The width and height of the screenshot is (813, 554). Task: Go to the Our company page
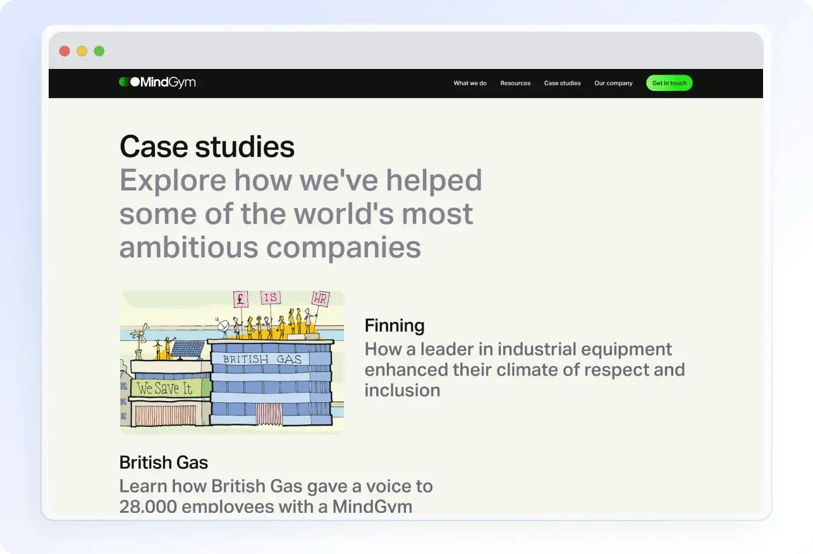[x=613, y=83]
